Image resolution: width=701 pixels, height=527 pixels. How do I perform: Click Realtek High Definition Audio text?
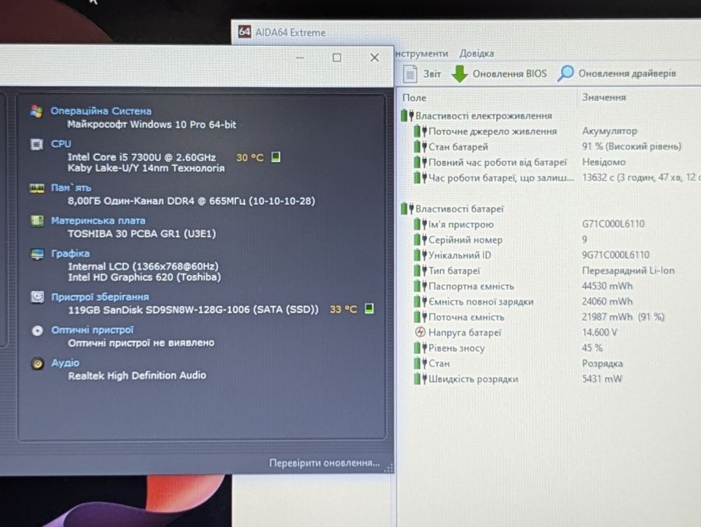[137, 375]
